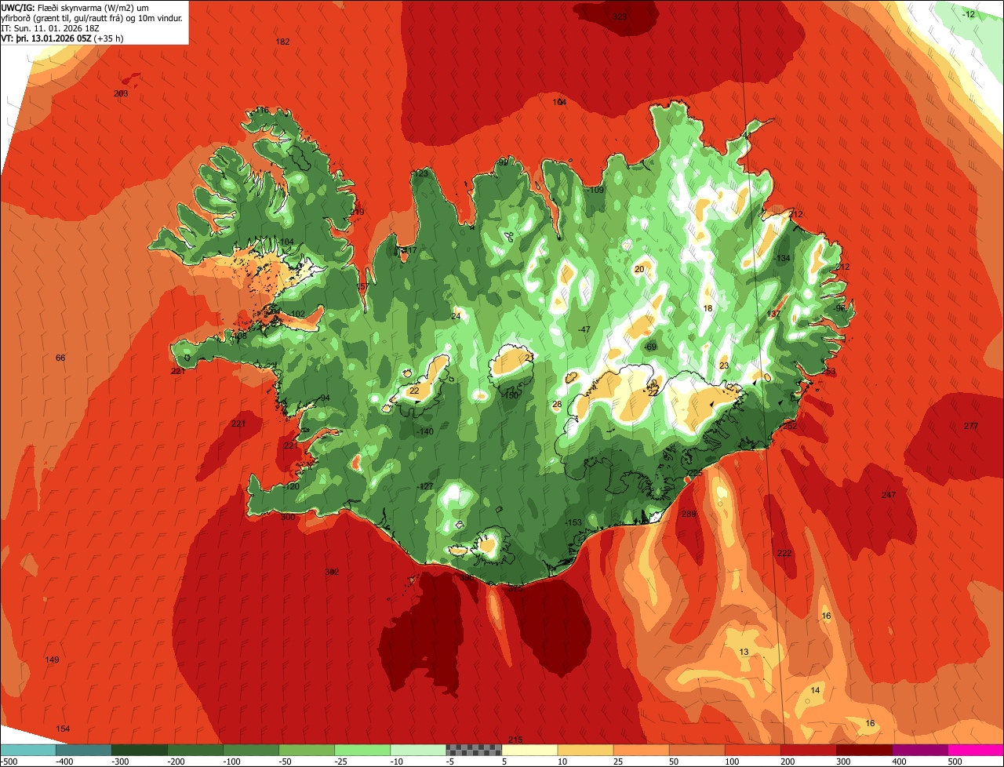Click the map value '20'
The width and height of the screenshot is (1004, 767).
(639, 269)
